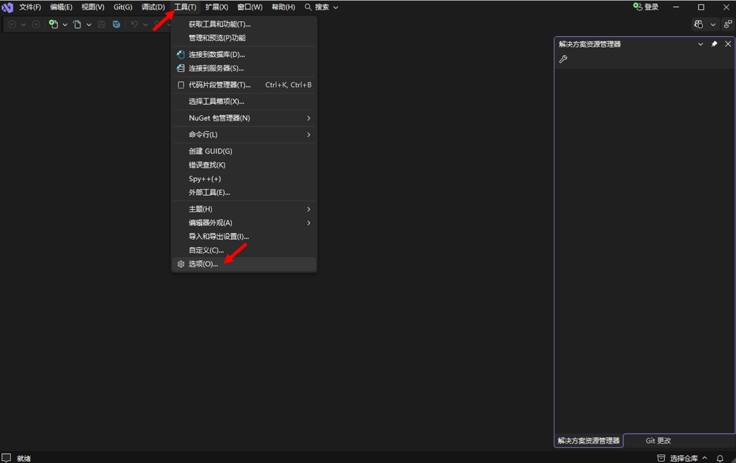Toggle the auto-hide pin on Solution Explorer
The image size is (736, 463).
[x=714, y=44]
